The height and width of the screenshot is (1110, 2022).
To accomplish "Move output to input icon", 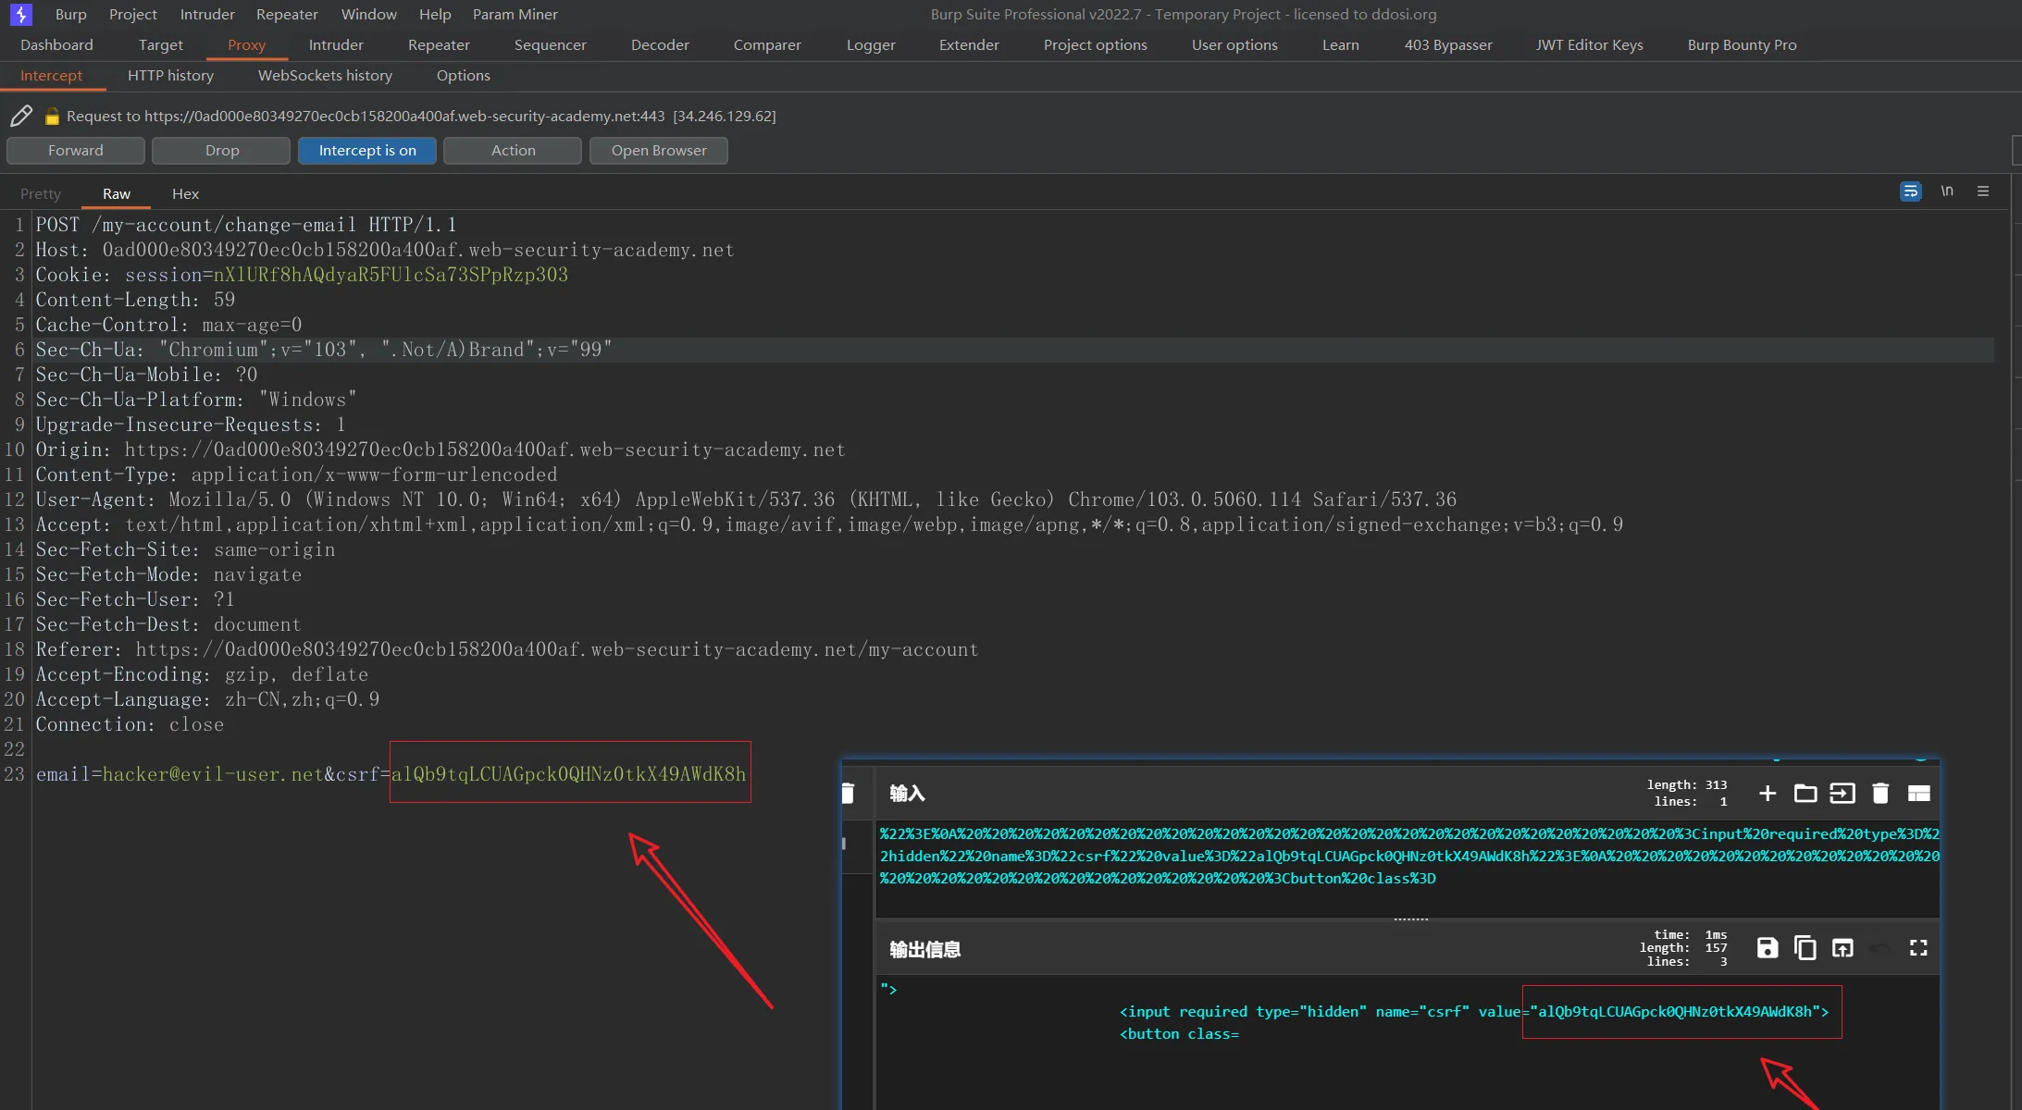I will [x=1842, y=948].
